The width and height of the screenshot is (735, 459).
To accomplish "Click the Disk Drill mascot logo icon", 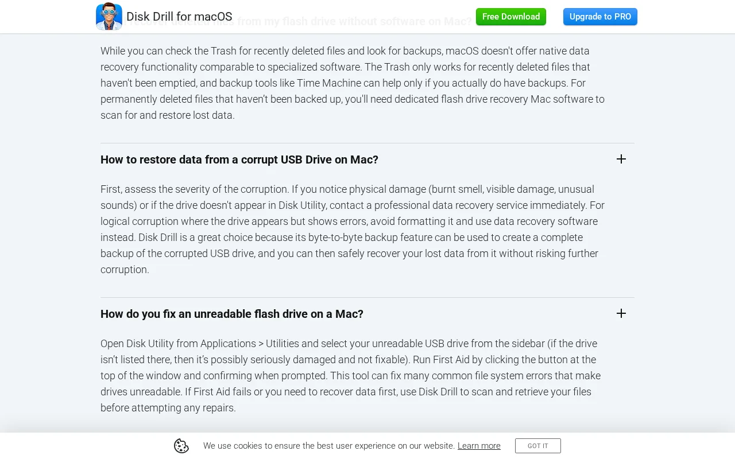I will click(109, 17).
